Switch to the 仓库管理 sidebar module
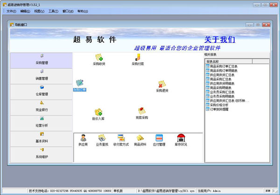This screenshot has height=195, width=280. pos(42,91)
